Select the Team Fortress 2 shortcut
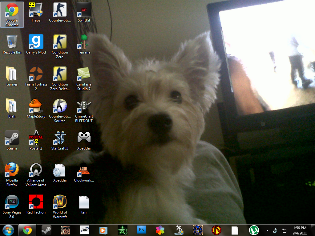 tap(36, 74)
